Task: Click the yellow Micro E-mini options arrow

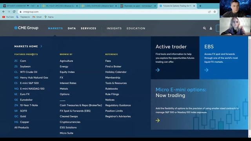Action: coord(158,120)
